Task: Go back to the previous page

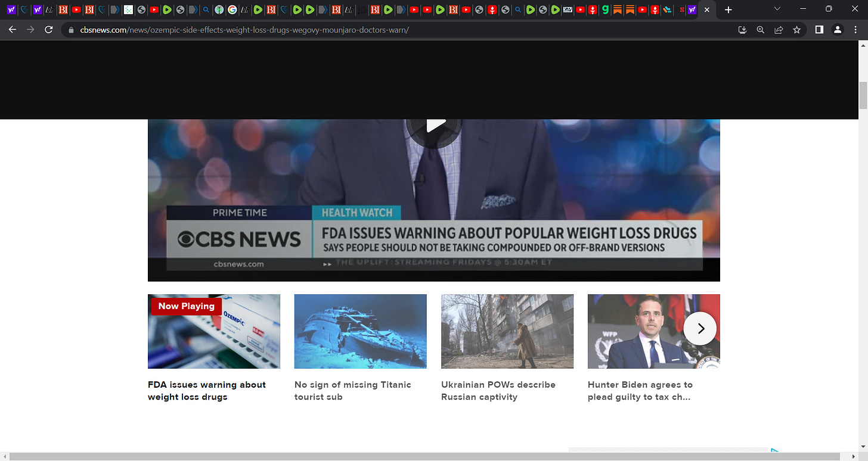Action: tap(13, 29)
